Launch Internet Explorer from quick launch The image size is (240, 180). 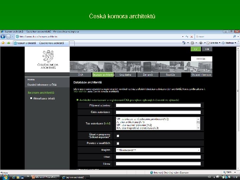click(14, 177)
